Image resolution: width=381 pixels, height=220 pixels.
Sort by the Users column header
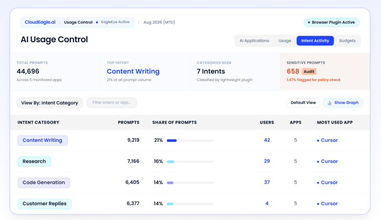click(x=267, y=123)
